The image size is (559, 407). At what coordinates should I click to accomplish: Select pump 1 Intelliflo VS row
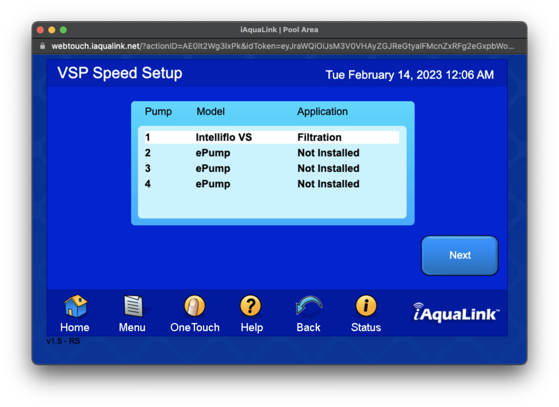pyautogui.click(x=272, y=137)
